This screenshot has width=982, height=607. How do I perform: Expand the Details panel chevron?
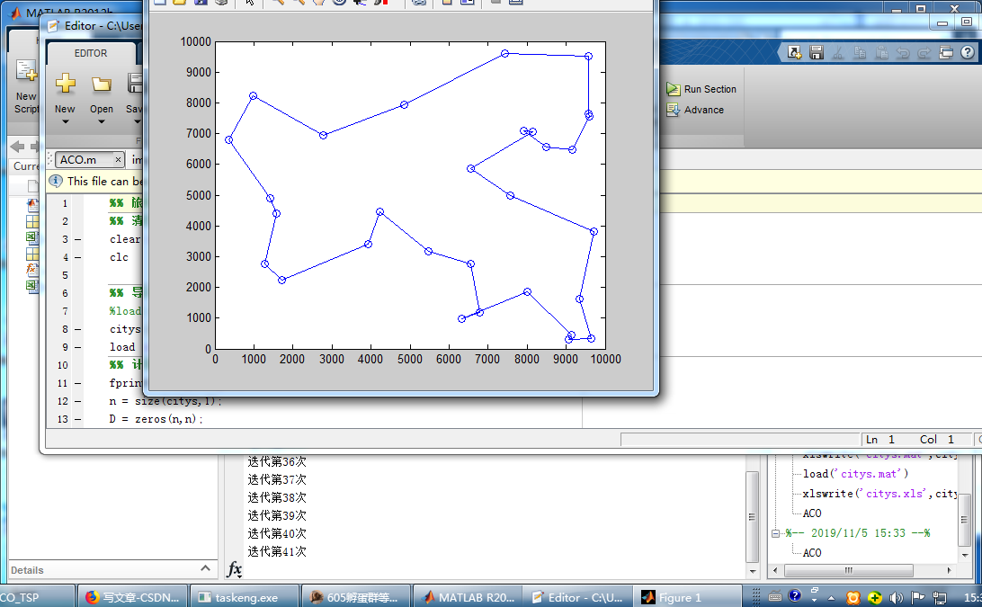click(x=205, y=568)
